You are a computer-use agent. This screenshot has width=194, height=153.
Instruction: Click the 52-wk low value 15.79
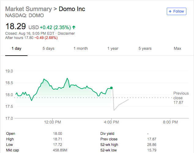point(152,150)
